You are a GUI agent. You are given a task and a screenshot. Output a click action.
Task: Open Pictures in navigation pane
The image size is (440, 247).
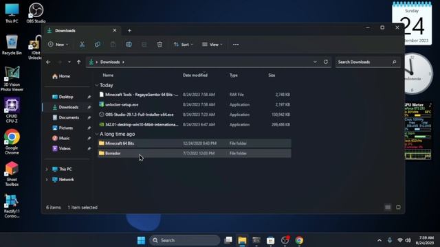[66, 128]
